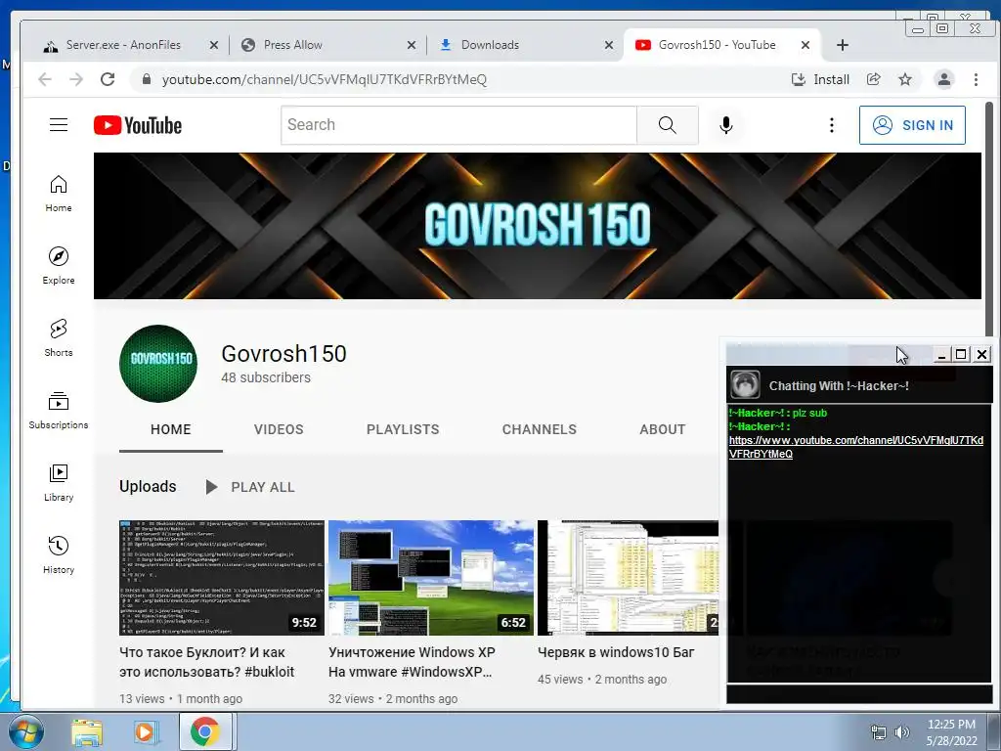1001x751 pixels.
Task: Open Chrome's three-dot menu
Action: pos(976,79)
